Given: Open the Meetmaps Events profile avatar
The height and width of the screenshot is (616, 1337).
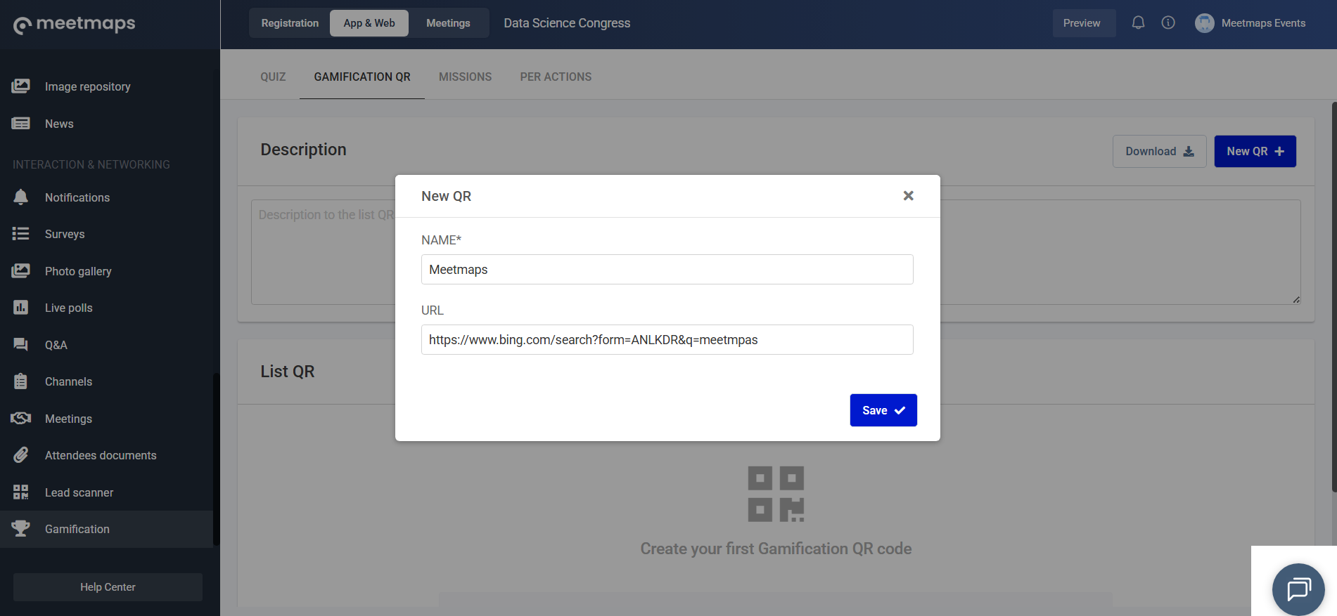Looking at the screenshot, I should click(x=1204, y=23).
